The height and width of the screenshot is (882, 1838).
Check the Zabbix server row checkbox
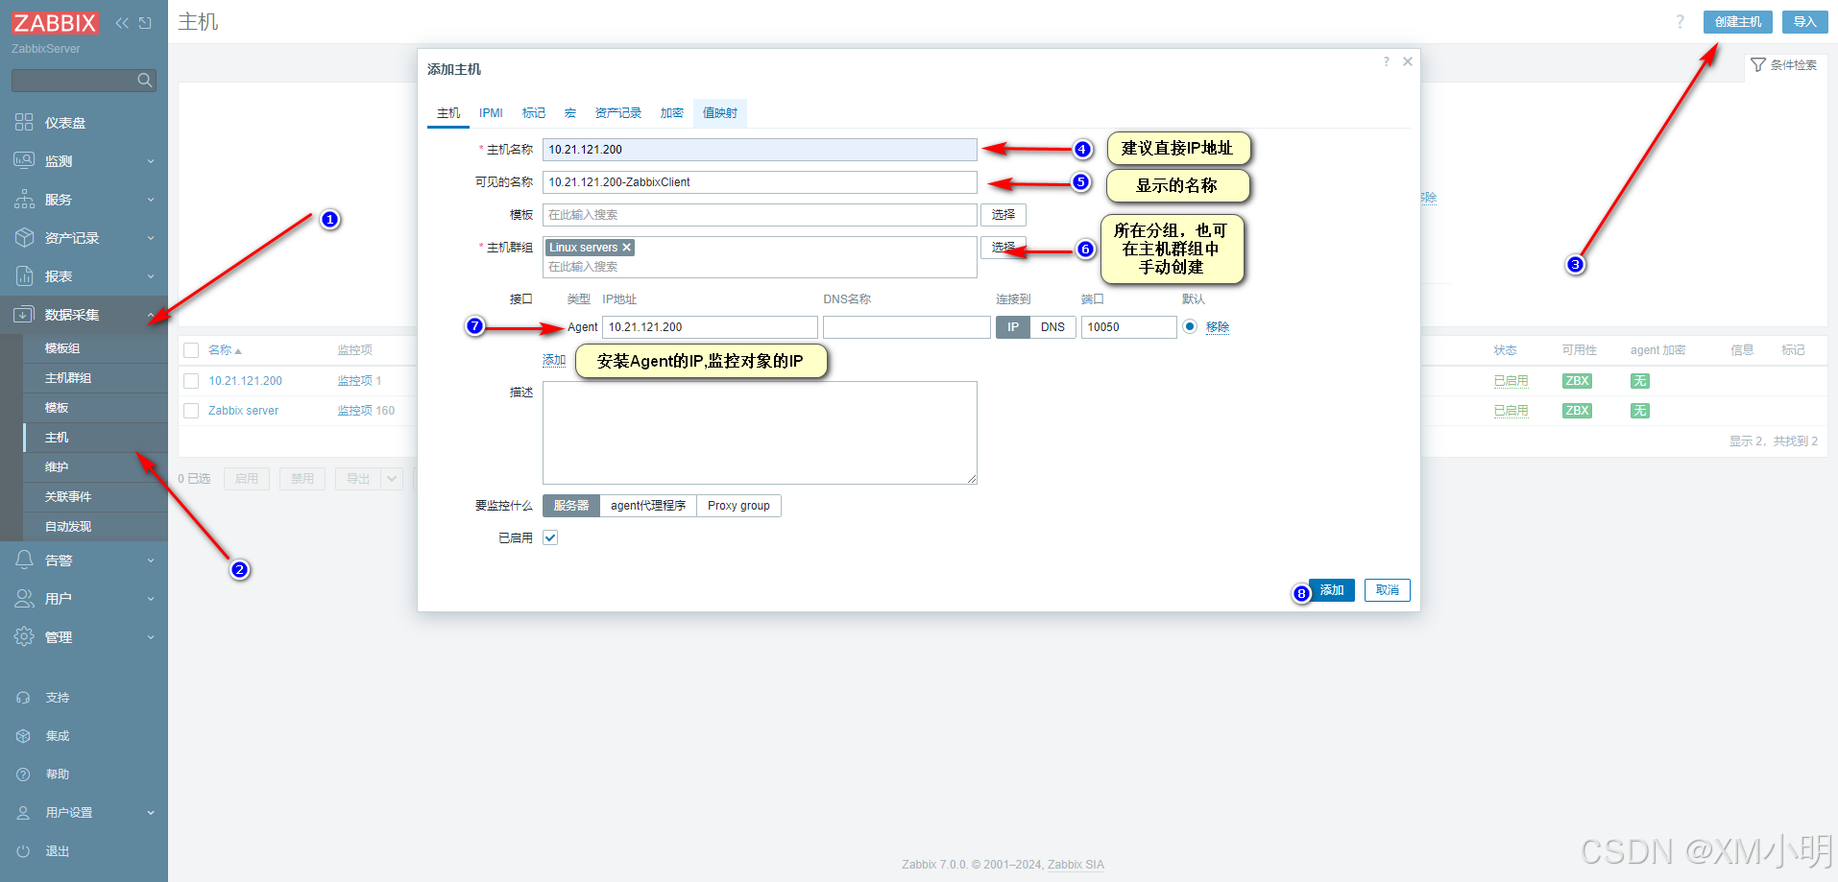[191, 411]
